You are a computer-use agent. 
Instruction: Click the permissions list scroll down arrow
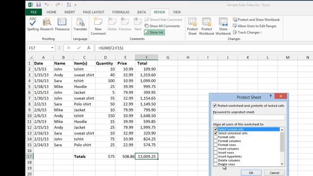(282, 164)
